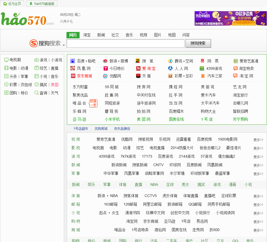
Task: Expand 更多>> in the 军事 row
Action: [x=258, y=174]
